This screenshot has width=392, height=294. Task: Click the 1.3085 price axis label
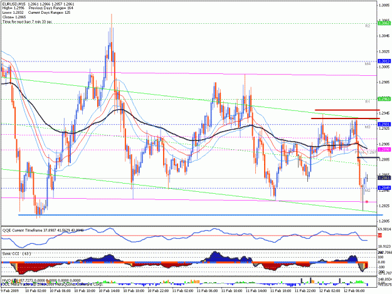[384, 5]
